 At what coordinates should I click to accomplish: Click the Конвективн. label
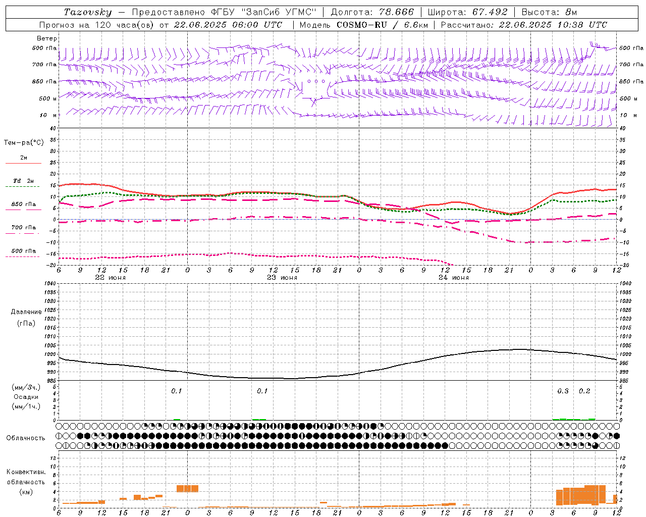[26, 472]
